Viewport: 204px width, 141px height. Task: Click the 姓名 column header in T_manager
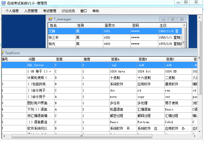pos(62,25)
